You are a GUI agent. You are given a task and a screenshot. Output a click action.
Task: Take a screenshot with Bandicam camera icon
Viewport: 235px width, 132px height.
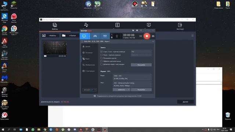(x=153, y=36)
